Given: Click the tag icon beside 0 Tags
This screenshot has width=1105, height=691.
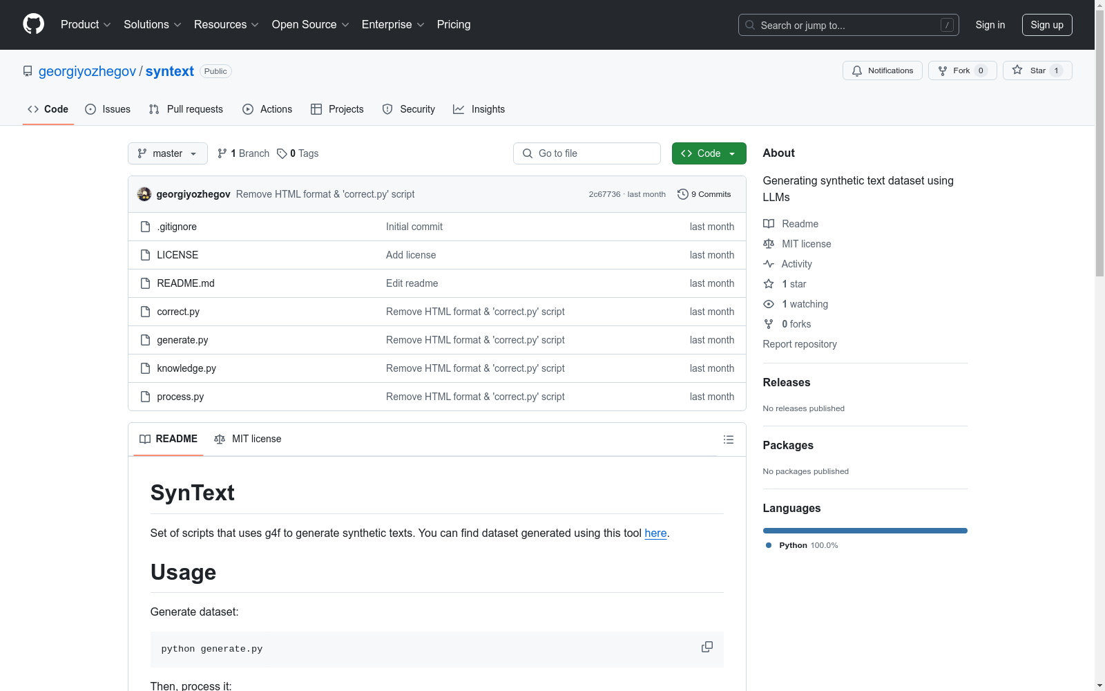Looking at the screenshot, I should pyautogui.click(x=282, y=153).
